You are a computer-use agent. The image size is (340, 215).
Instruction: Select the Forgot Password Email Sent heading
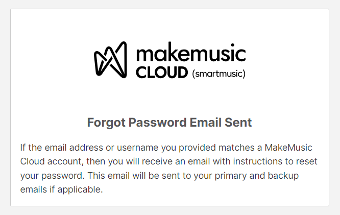[x=169, y=123]
